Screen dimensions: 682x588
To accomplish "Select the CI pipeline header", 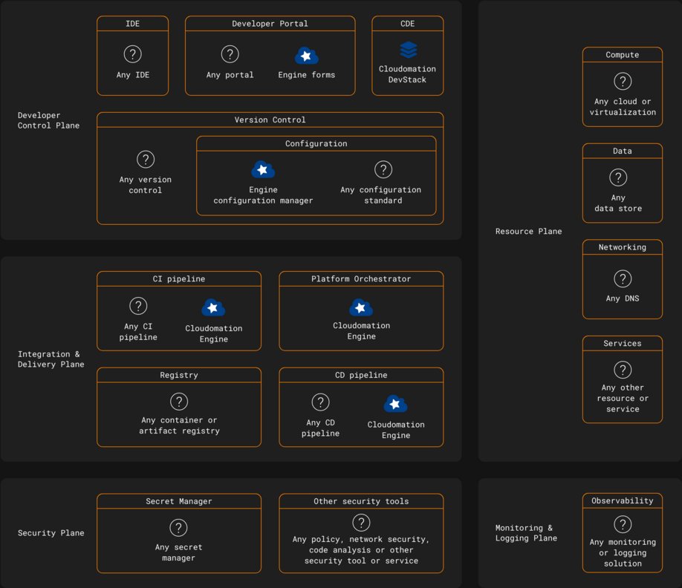I will pos(179,278).
